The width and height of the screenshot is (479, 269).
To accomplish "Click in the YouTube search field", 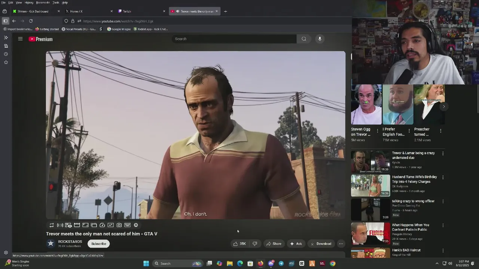I will pos(234,39).
